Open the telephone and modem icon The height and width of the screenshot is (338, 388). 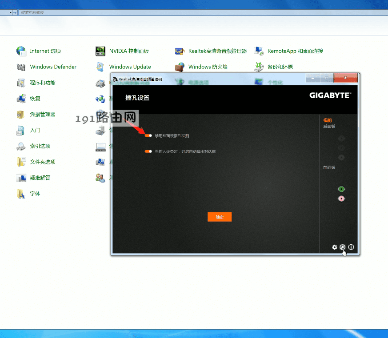100,83
